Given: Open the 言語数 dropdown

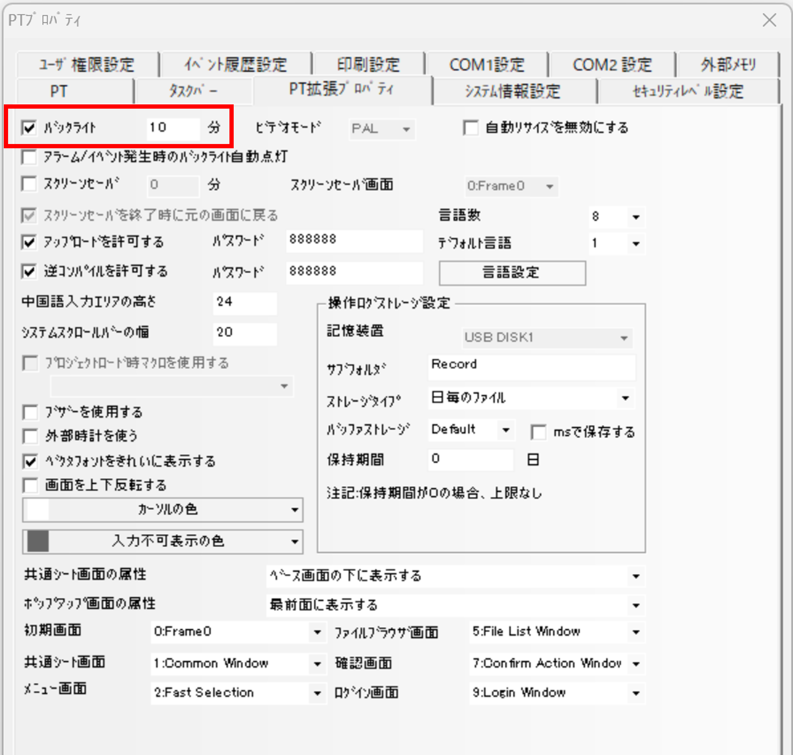Looking at the screenshot, I should (x=617, y=217).
